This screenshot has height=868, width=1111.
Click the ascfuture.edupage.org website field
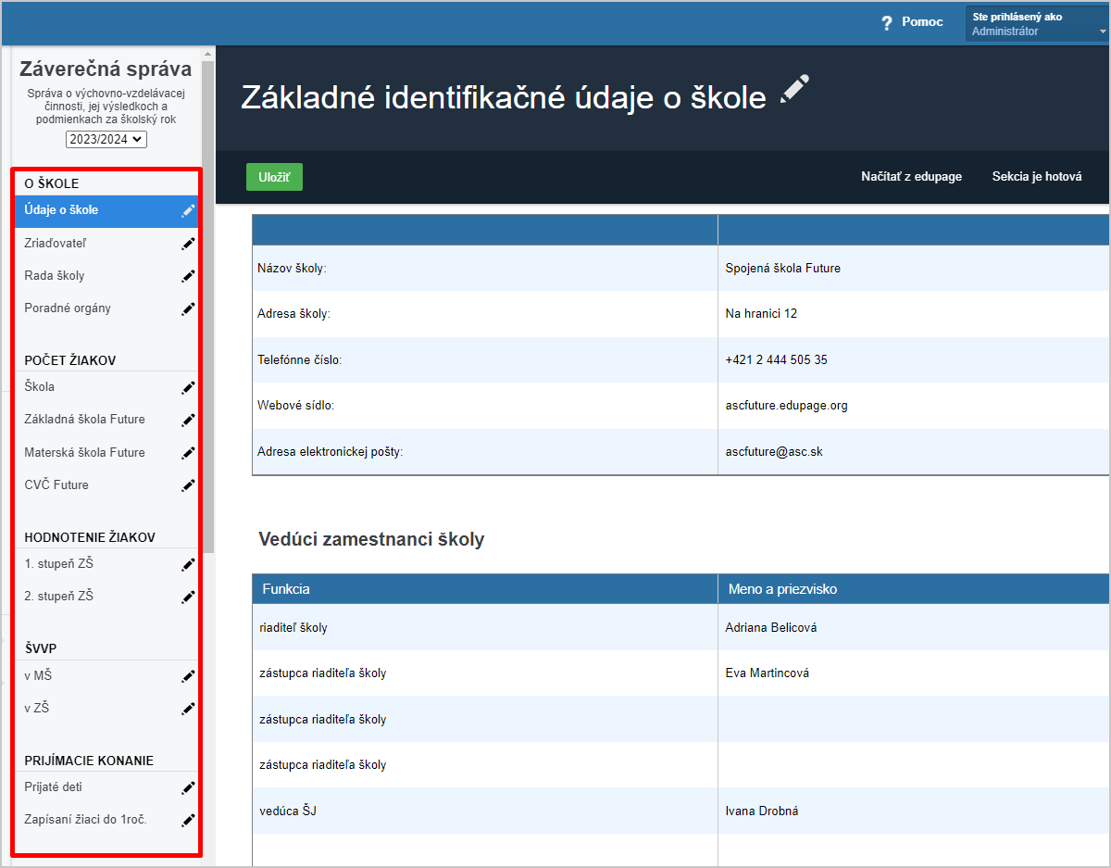click(x=914, y=406)
